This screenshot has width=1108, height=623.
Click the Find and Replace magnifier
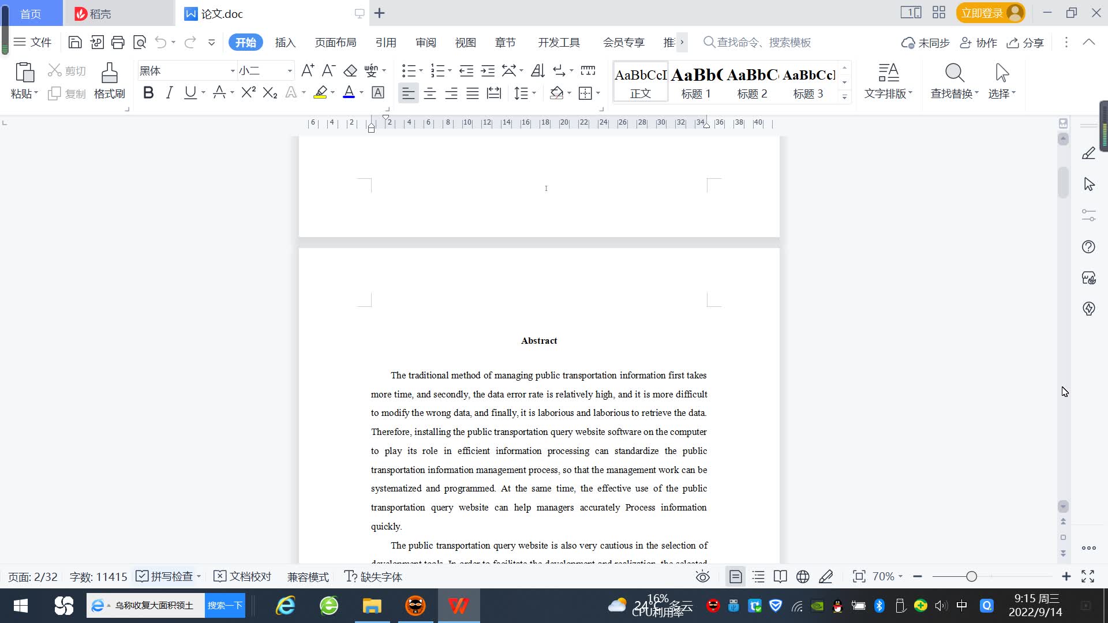(x=954, y=73)
